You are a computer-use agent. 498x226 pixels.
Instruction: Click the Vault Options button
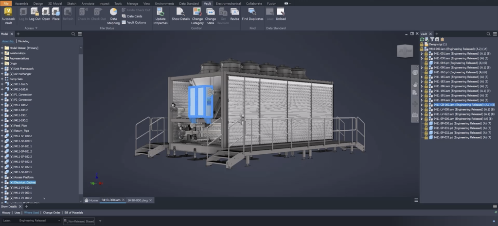click(x=134, y=22)
